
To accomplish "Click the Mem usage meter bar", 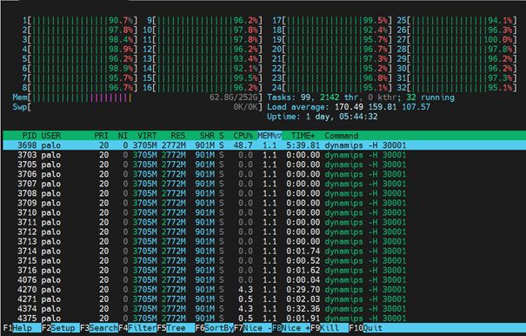I will coord(137,97).
